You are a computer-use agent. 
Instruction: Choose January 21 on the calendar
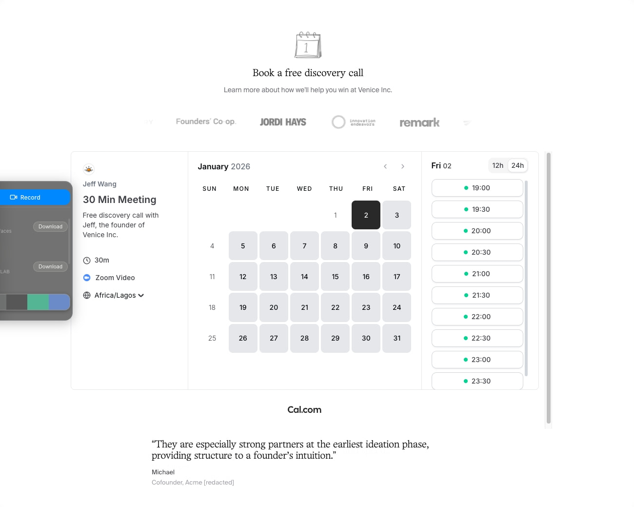point(304,307)
